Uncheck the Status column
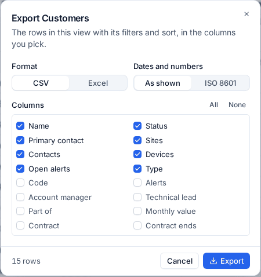261x277 pixels. [x=137, y=126]
